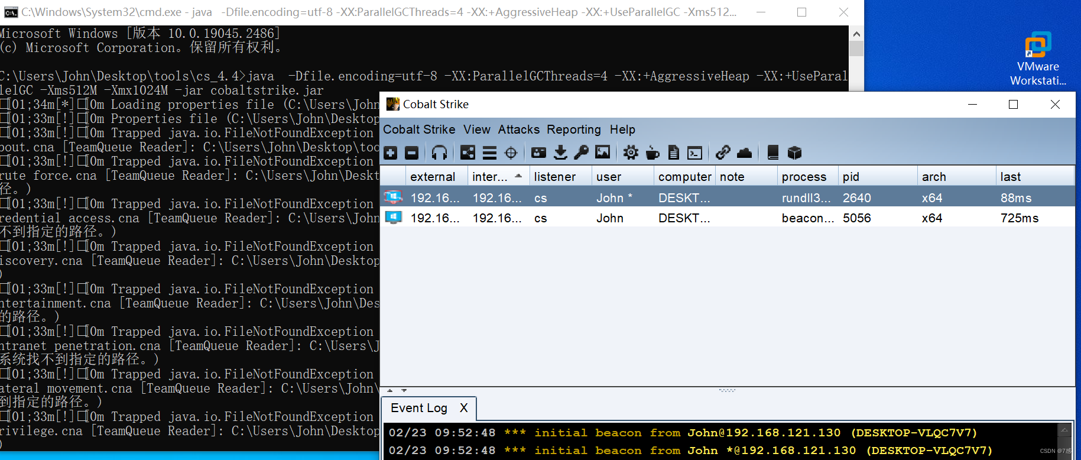Open the Attacks menu

(519, 129)
